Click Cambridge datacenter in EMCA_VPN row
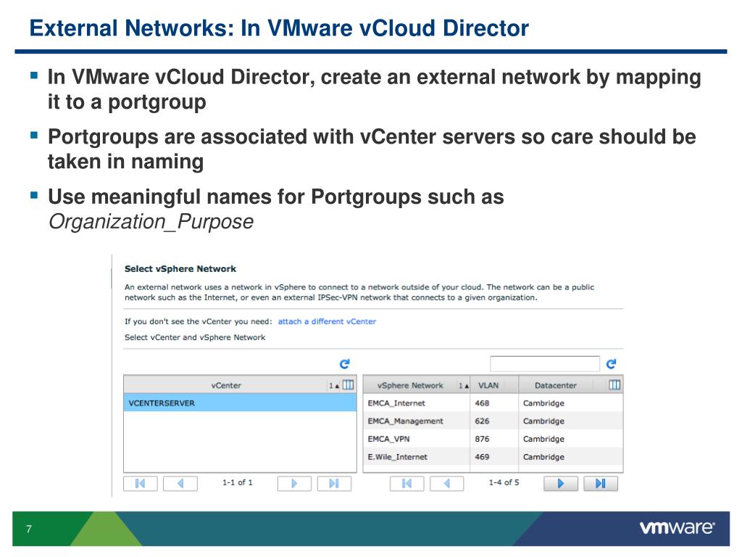742x557 pixels. 543,439
